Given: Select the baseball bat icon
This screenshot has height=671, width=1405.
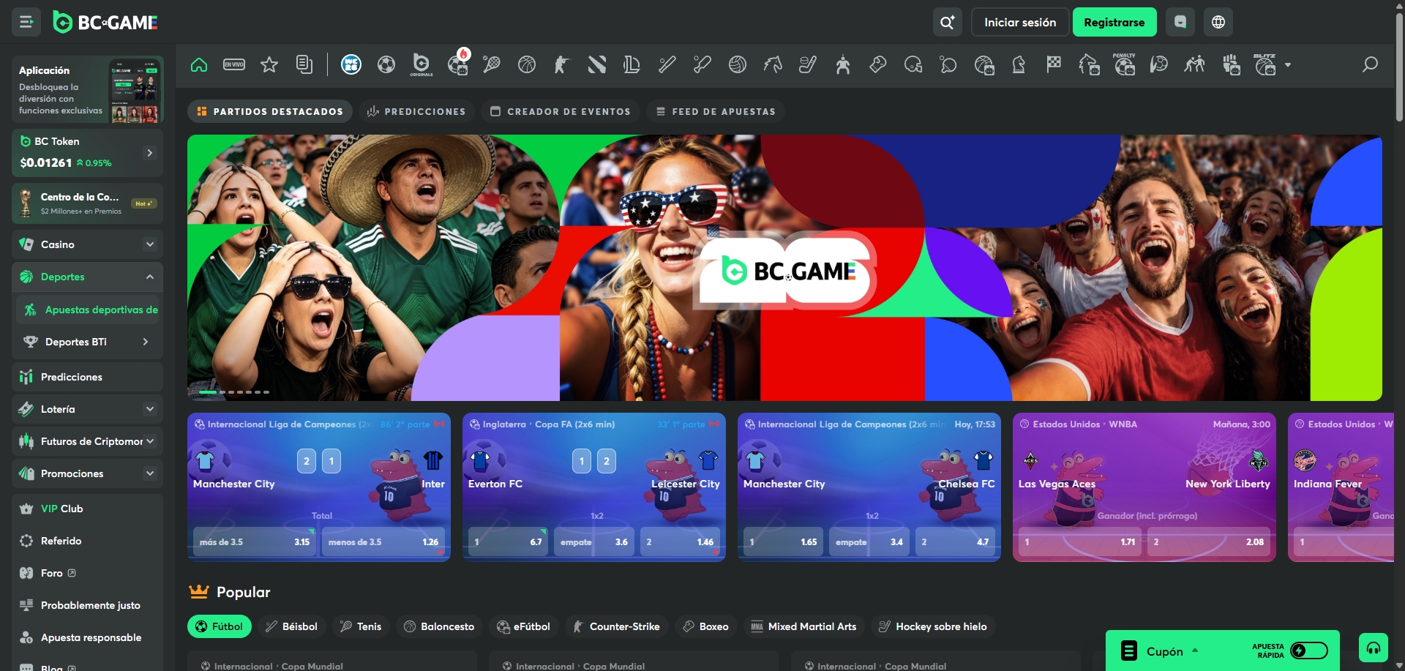Looking at the screenshot, I should click(667, 65).
